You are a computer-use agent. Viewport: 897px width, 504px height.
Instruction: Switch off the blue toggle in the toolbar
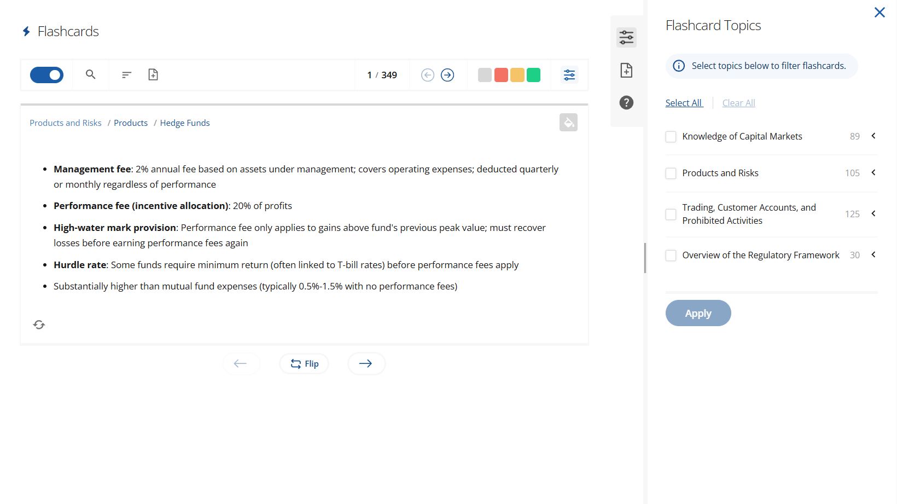tap(46, 74)
